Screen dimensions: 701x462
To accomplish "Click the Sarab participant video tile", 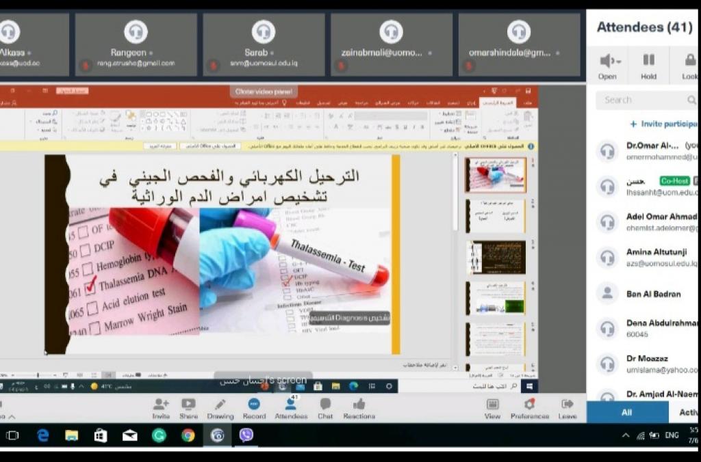I will pos(264,44).
